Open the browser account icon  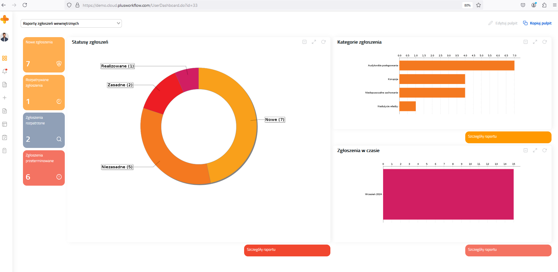click(x=534, y=5)
